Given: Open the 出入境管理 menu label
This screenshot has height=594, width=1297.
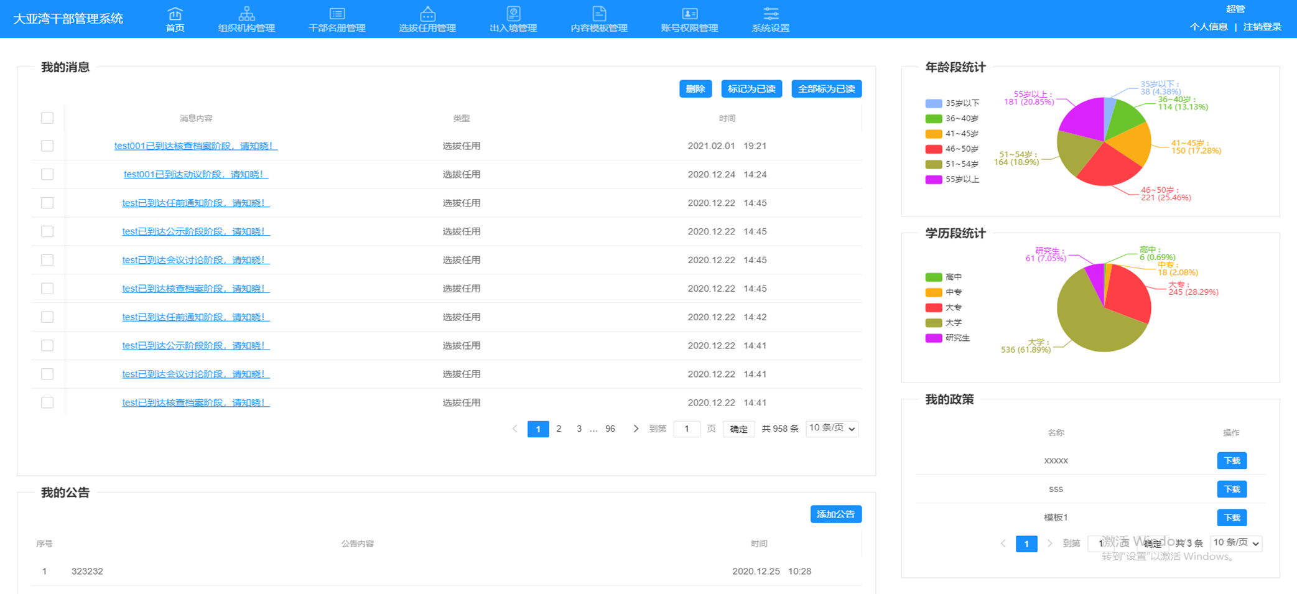Looking at the screenshot, I should coord(513,28).
